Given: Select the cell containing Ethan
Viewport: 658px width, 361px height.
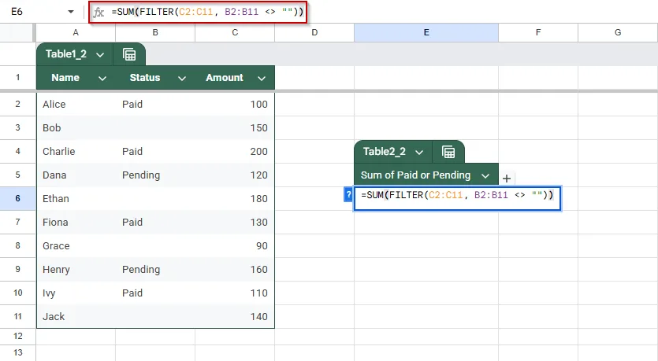Looking at the screenshot, I should 76,198.
